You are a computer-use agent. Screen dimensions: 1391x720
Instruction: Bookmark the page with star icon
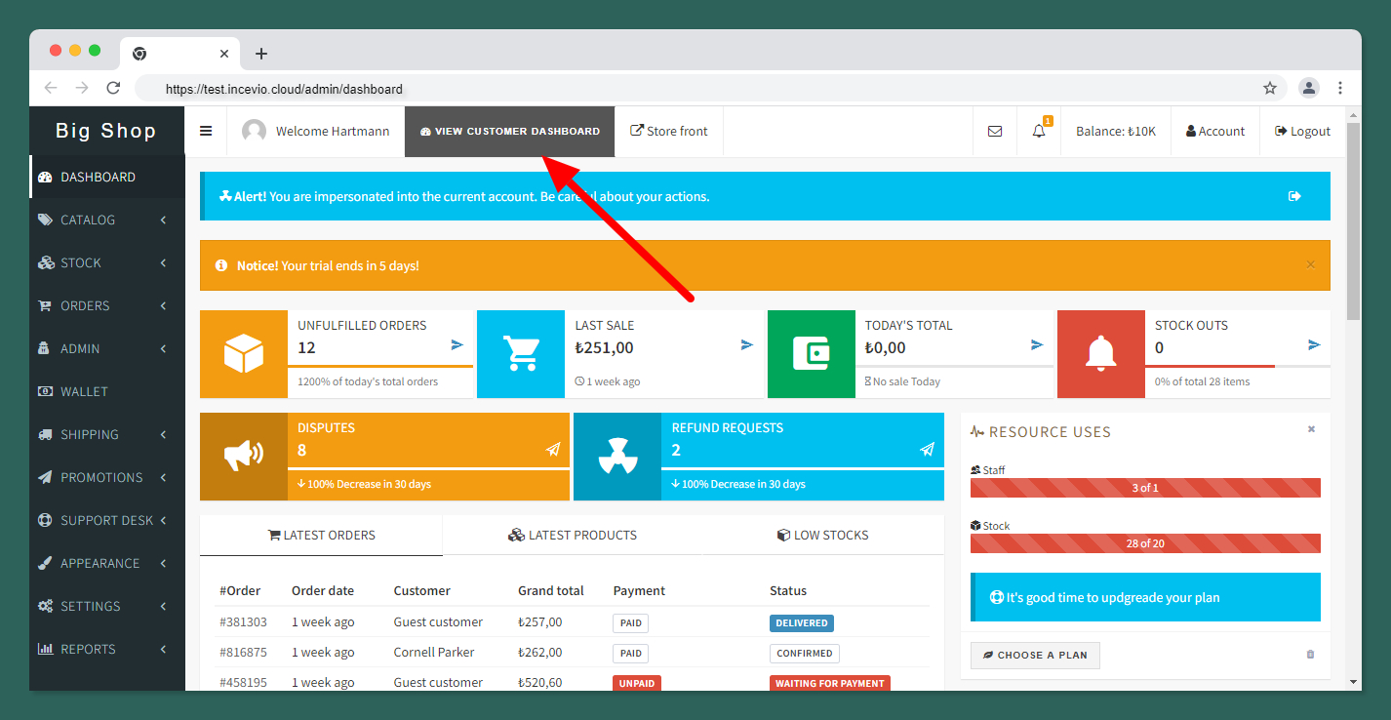pyautogui.click(x=1270, y=88)
